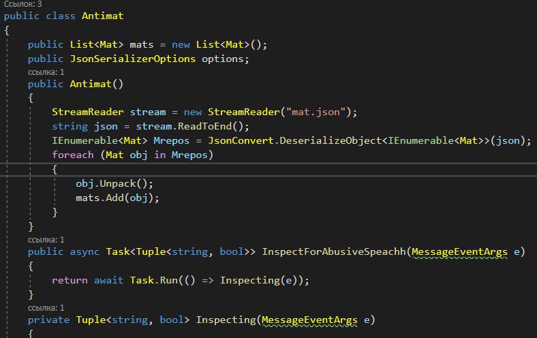Click the "ReadToEnd" method call
Image resolution: width=537 pixels, height=338 pixels.
point(205,126)
